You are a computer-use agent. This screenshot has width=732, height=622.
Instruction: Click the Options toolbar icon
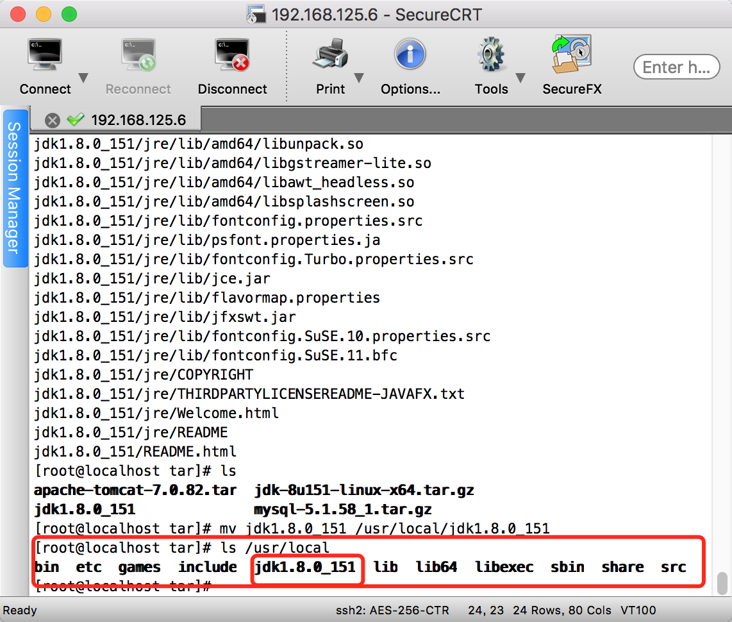pyautogui.click(x=410, y=54)
